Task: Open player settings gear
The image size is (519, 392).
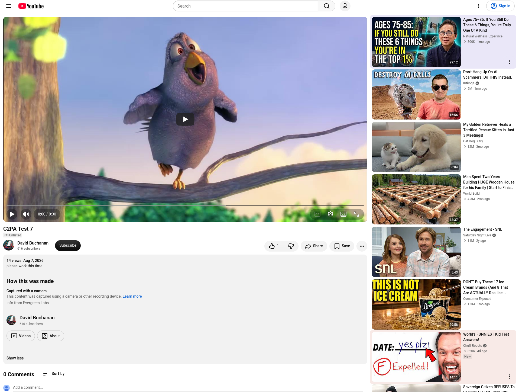Action: [330, 214]
